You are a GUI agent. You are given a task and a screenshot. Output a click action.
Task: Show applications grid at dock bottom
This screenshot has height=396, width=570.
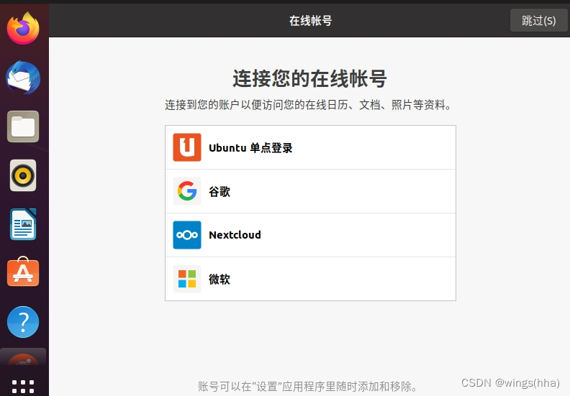tap(23, 387)
